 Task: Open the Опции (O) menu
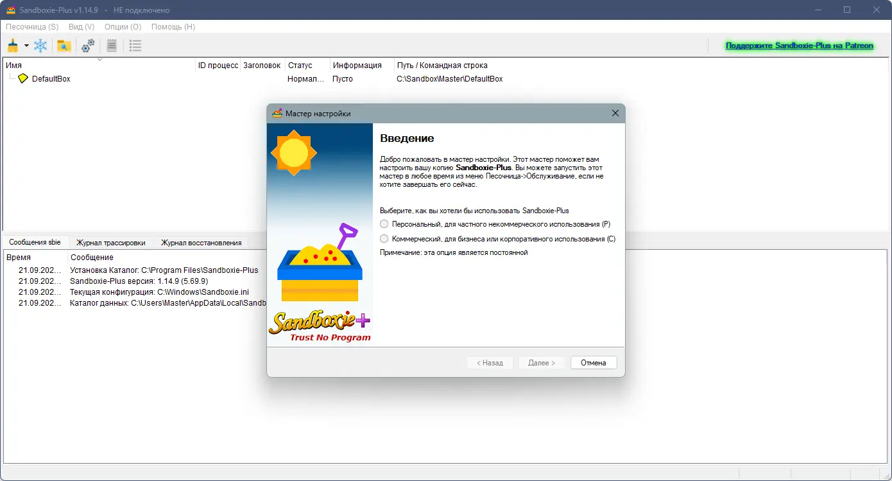[123, 27]
